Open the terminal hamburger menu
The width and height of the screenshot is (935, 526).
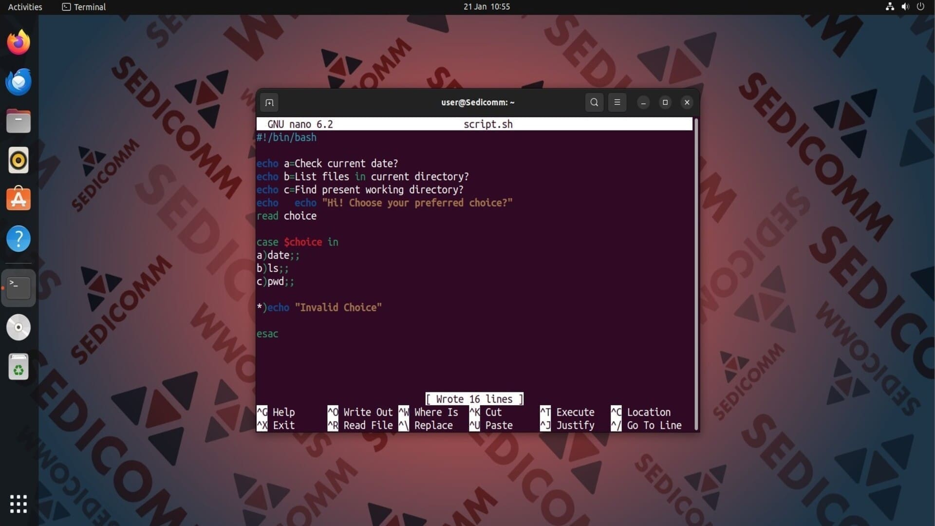tap(617, 102)
